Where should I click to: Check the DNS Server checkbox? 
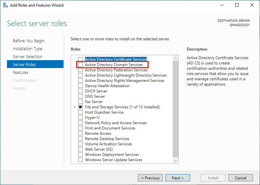(80, 96)
